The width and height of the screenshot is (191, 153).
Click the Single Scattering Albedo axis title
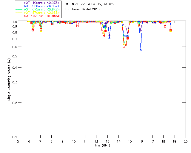pyautogui.click(x=9, y=79)
